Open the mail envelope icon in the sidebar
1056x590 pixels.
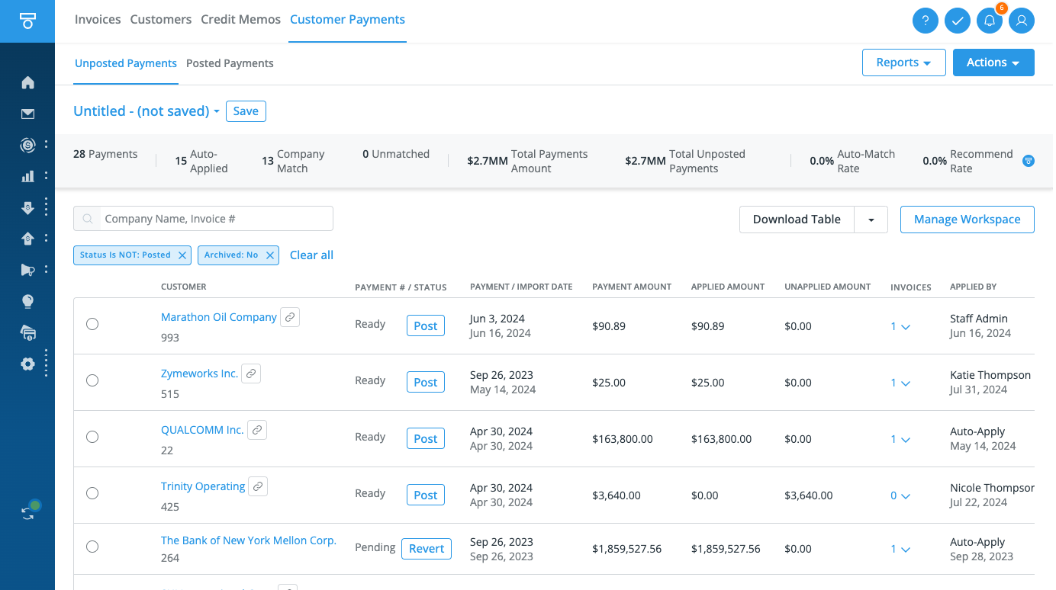click(27, 114)
